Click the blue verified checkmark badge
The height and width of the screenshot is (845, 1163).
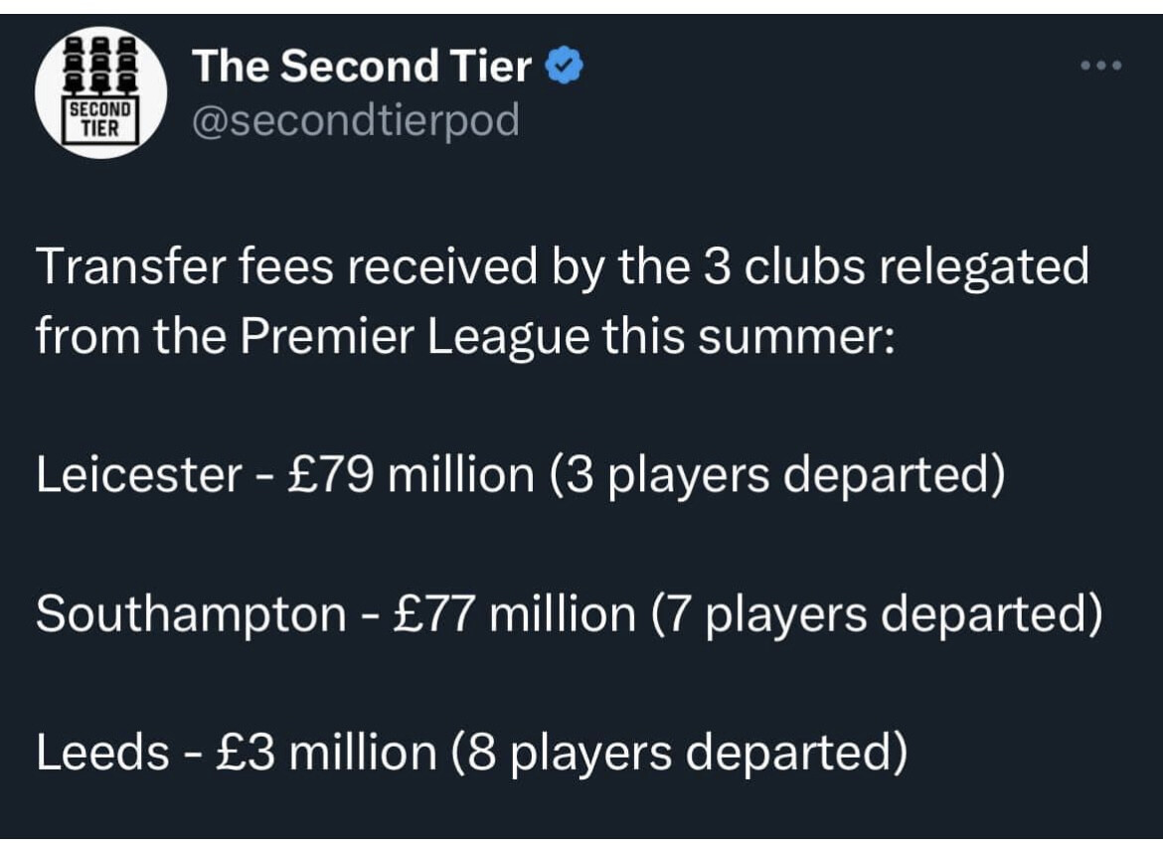(x=565, y=66)
